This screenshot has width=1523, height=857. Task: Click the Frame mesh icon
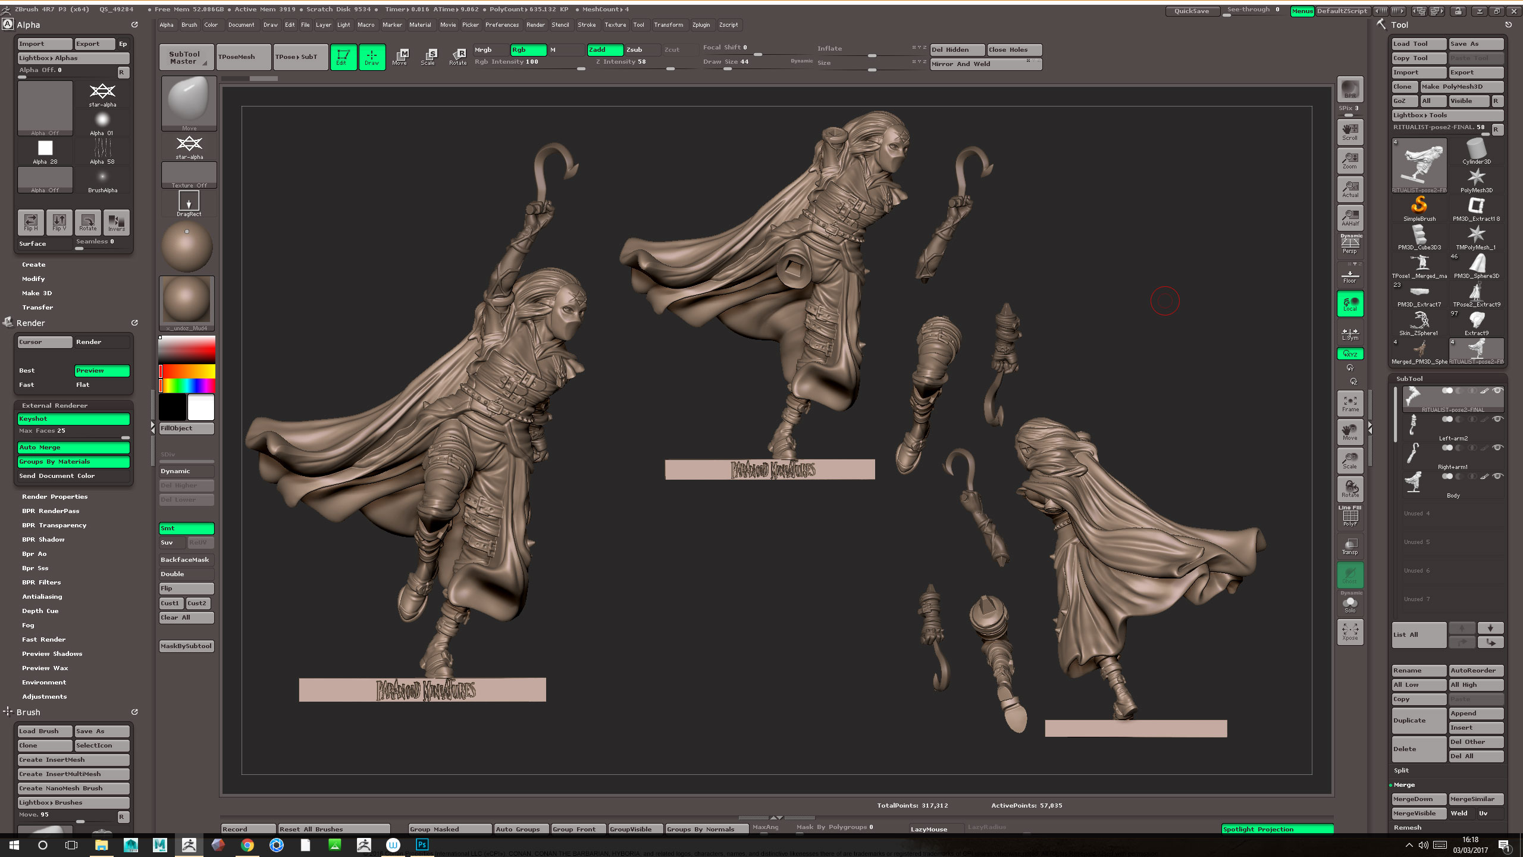tap(1350, 403)
